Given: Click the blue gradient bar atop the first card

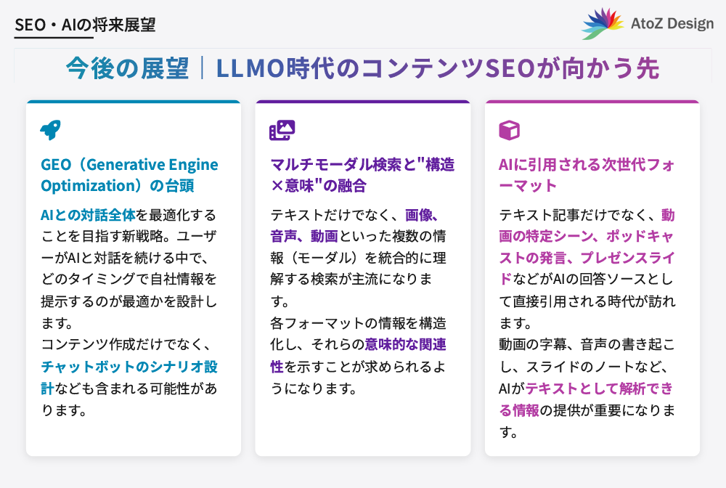Looking at the screenshot, I should pos(133,102).
